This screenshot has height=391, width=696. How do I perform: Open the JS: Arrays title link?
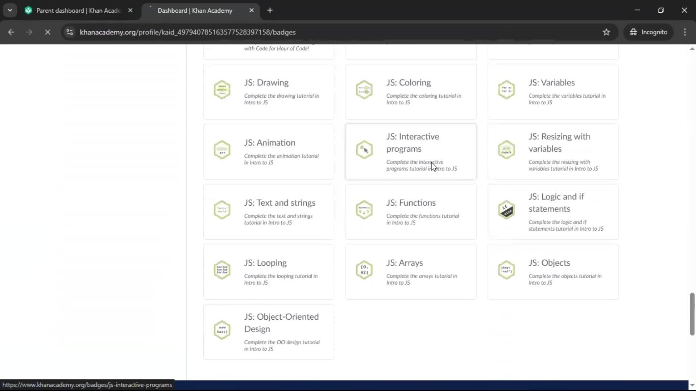point(405,263)
